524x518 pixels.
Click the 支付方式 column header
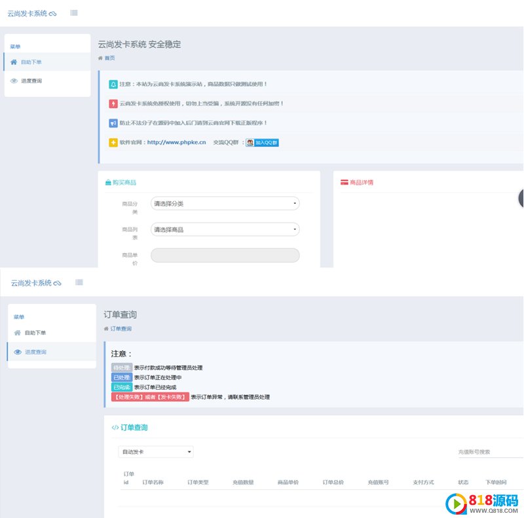(x=423, y=482)
